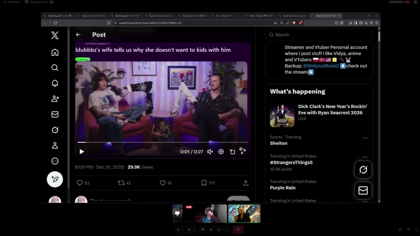Open Profile icon in sidebar
Screen dimensions: 420x236
(x=55, y=145)
